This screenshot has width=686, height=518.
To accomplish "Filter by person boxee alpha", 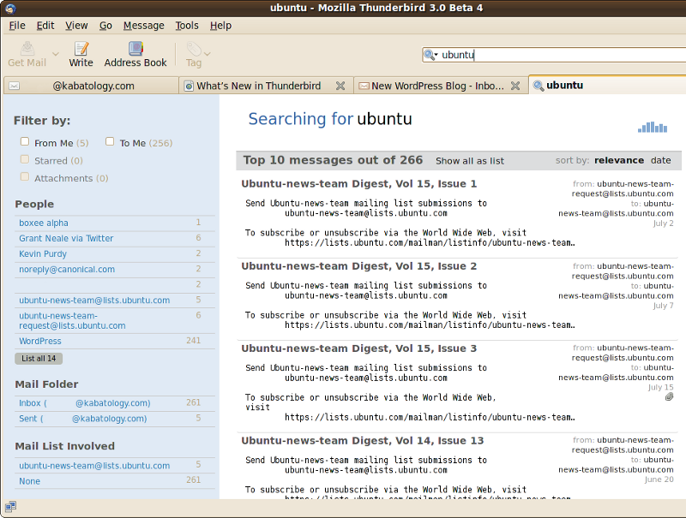I will point(44,223).
